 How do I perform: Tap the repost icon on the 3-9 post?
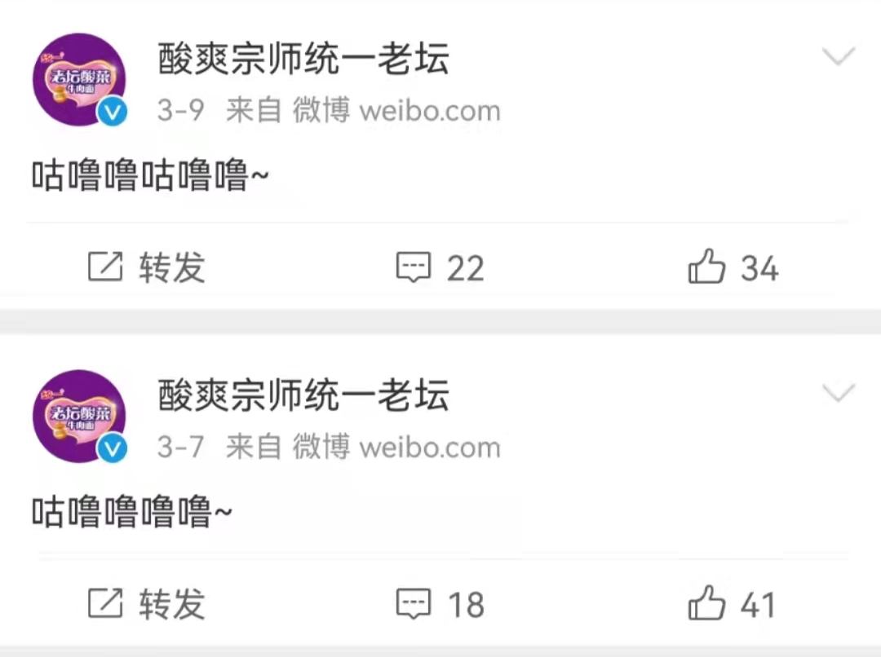coord(105,267)
